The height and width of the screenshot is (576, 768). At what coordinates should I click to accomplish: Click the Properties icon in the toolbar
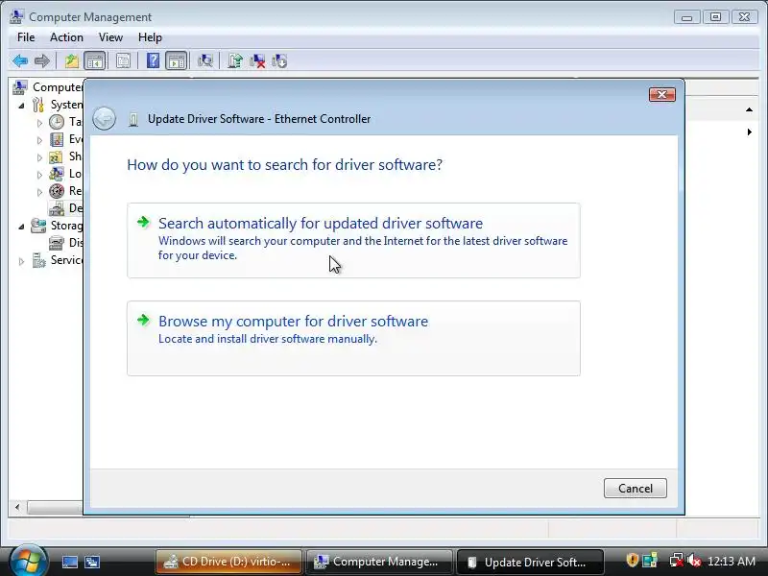(123, 61)
